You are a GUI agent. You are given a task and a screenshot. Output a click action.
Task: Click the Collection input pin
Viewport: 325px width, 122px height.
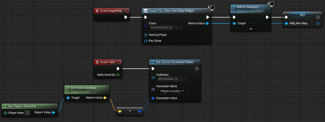pyautogui.click(x=153, y=78)
